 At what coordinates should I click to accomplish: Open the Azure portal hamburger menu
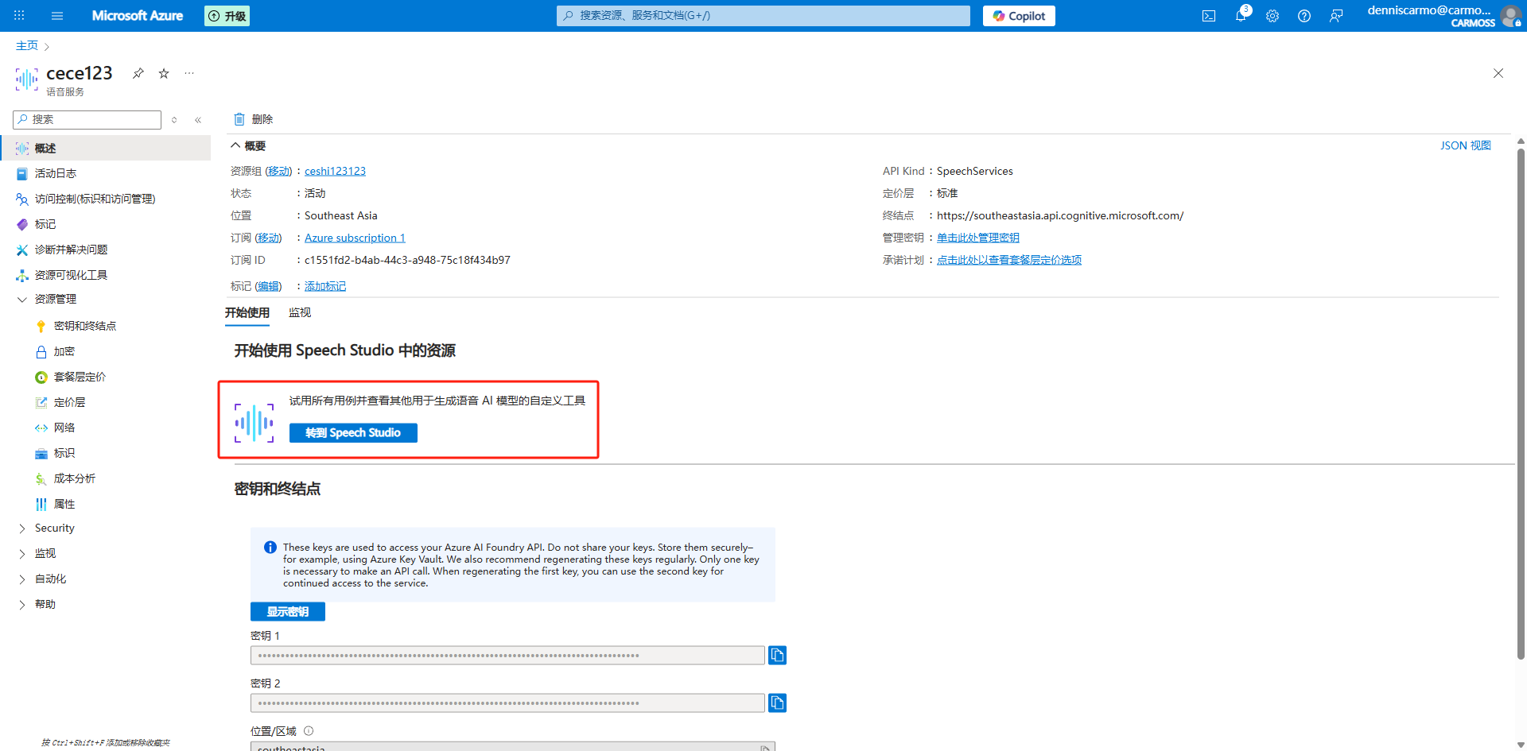(57, 16)
